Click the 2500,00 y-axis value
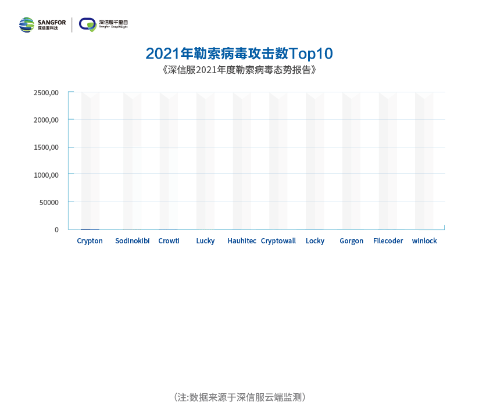The image size is (479, 417). point(46,92)
